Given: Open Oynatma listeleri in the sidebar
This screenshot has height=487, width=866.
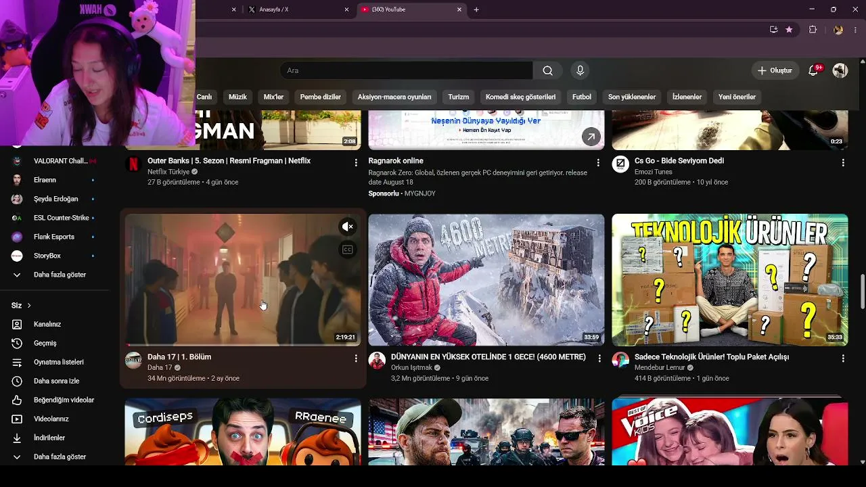Looking at the screenshot, I should (58, 362).
